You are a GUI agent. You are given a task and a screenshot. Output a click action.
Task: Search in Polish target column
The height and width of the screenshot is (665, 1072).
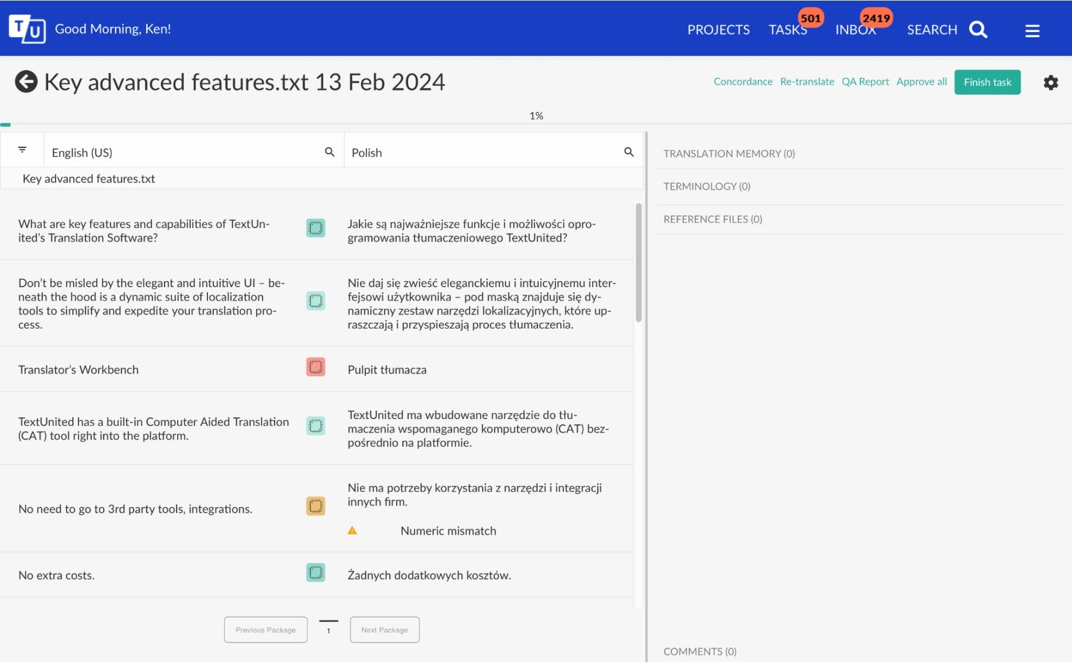click(629, 152)
